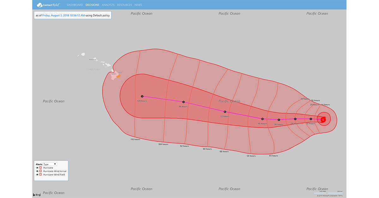Toggle visibility of Hurricane alerts

[x=37, y=168]
